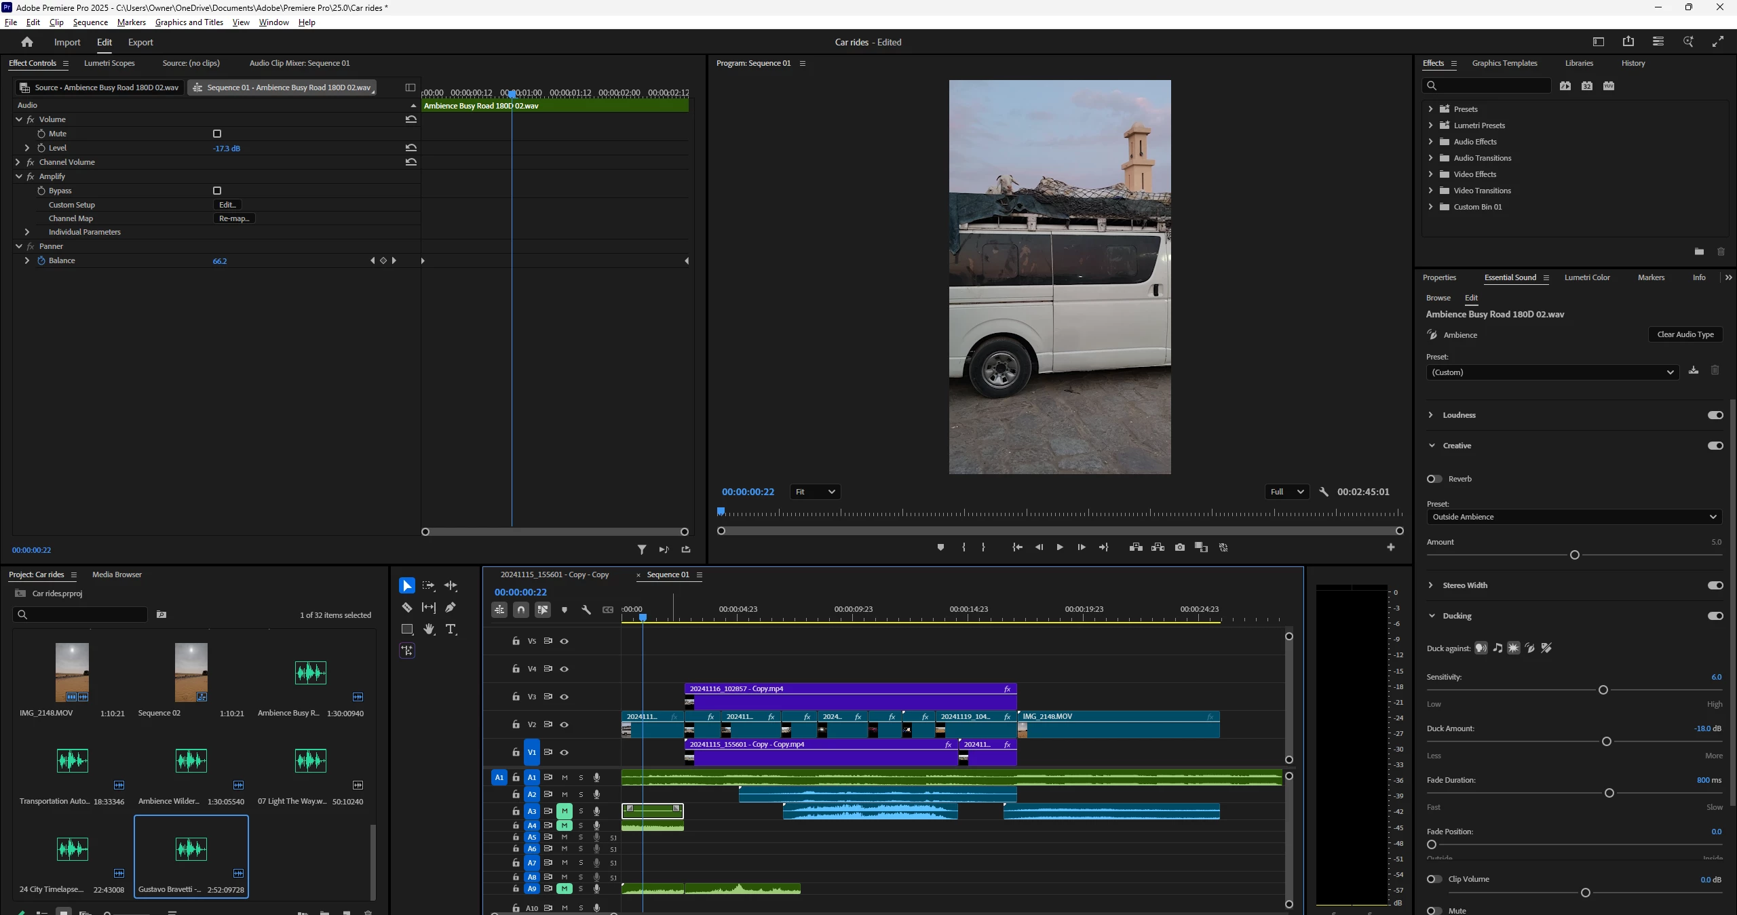Open the Outside Ambience preset dropdown
Screen dimensions: 1737x915
click(1573, 517)
